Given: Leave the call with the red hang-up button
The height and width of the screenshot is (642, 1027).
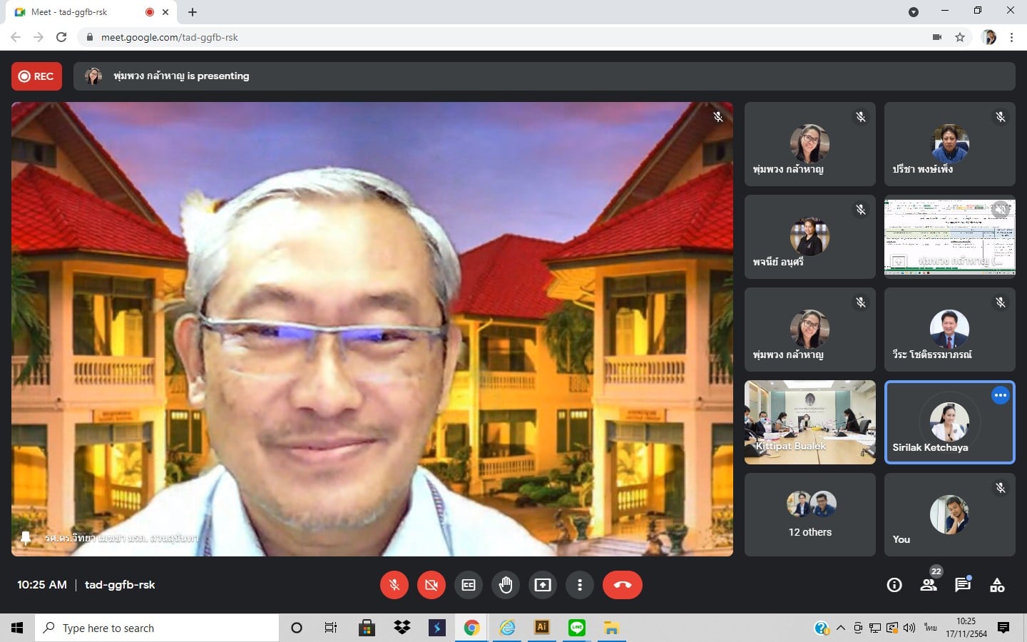Looking at the screenshot, I should click(622, 585).
